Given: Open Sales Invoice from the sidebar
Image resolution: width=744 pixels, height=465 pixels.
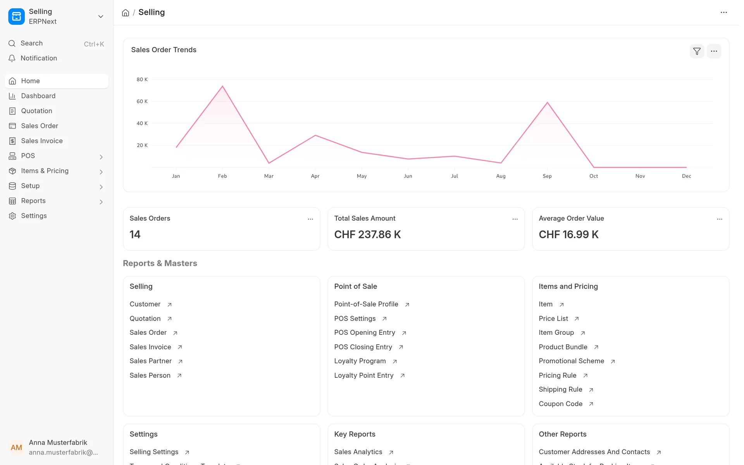Looking at the screenshot, I should [x=57, y=141].
